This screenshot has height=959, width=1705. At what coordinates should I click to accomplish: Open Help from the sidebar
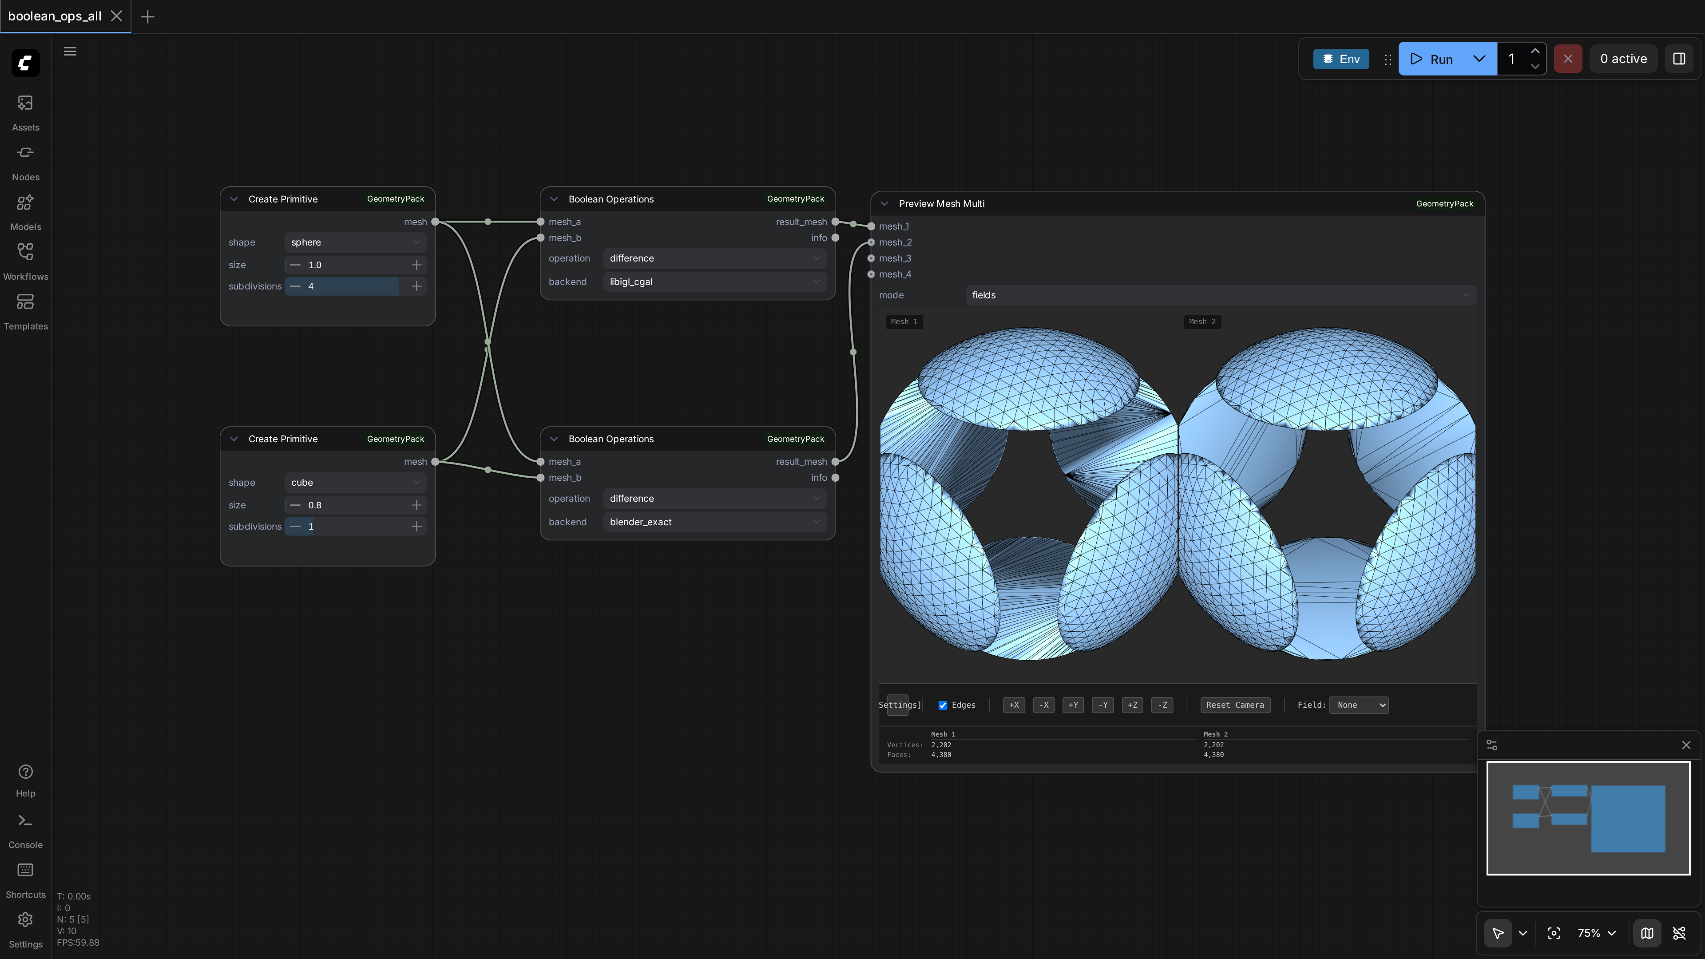point(25,781)
